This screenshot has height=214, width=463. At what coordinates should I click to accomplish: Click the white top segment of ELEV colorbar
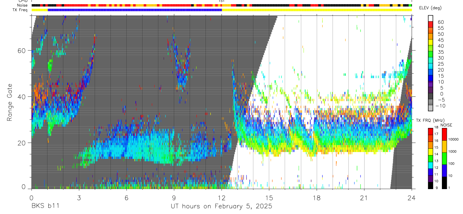(431, 18)
